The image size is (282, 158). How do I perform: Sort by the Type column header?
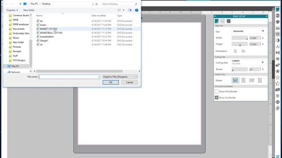point(119,16)
